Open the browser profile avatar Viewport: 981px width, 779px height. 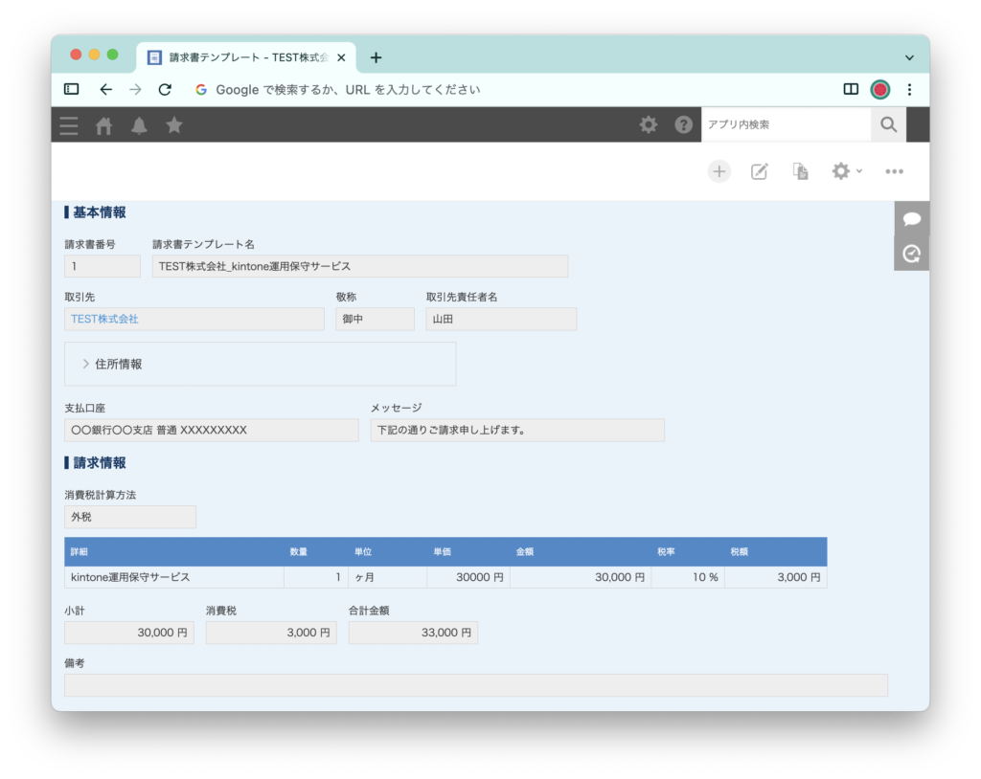(879, 89)
